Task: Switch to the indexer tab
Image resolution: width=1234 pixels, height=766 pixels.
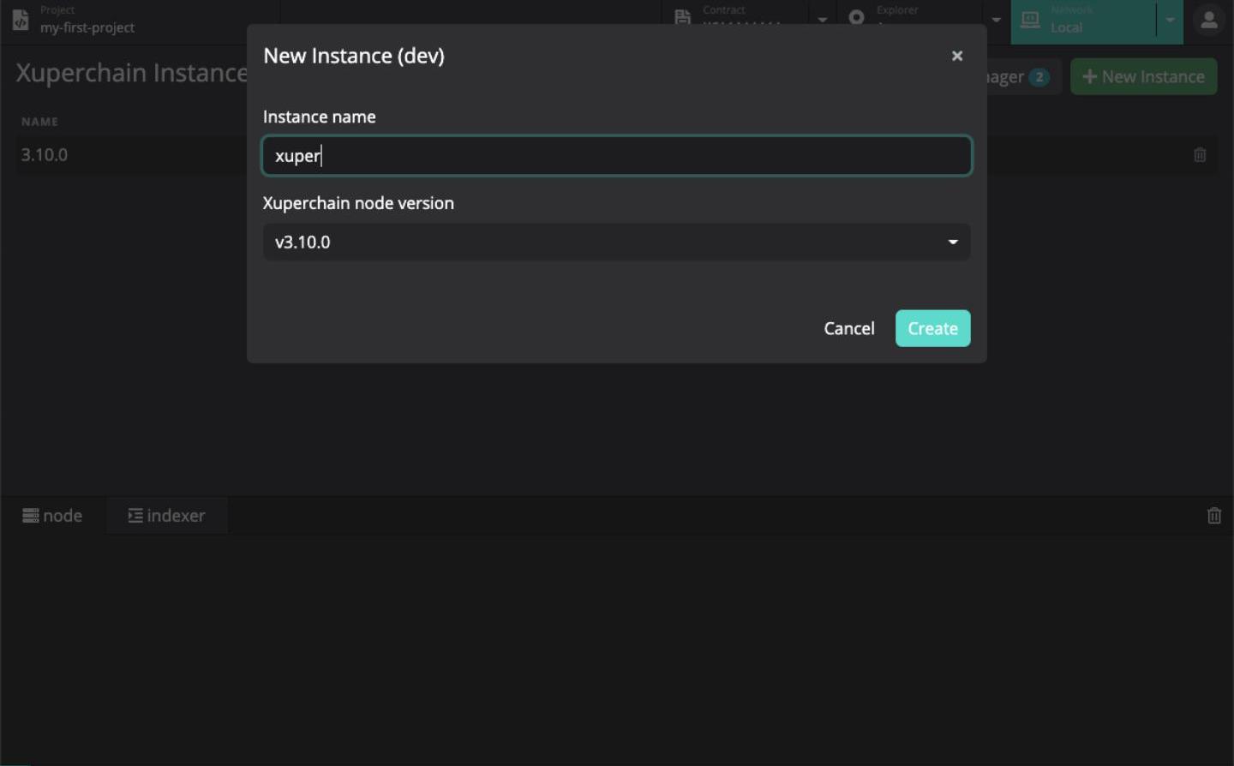Action: coord(167,516)
